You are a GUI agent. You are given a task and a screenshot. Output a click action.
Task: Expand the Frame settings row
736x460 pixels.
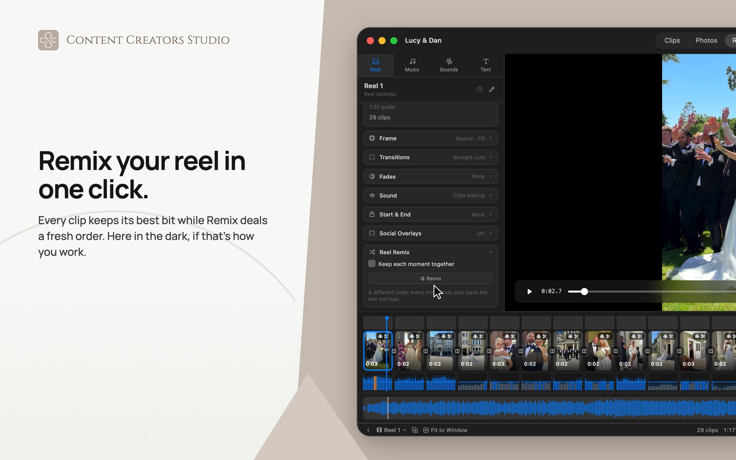tap(430, 138)
